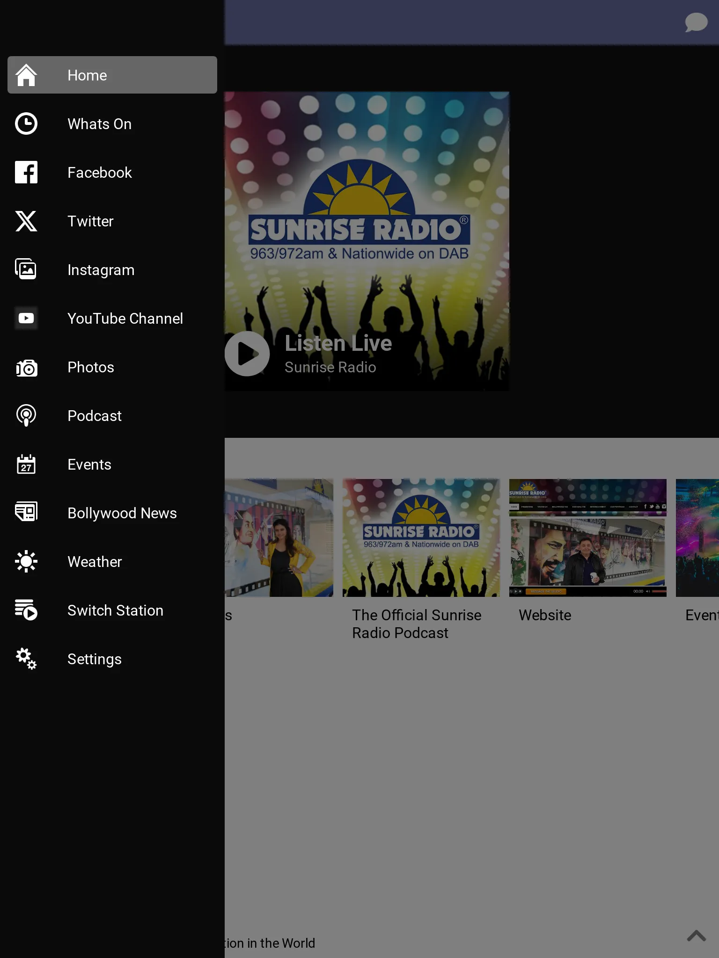Viewport: 719px width, 958px height.
Task: Open YouTube Channel menu entry
Action: tap(112, 319)
